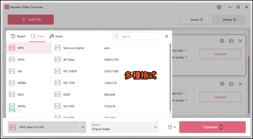
Task: Remove the second queue item with X
Action: (x=240, y=84)
